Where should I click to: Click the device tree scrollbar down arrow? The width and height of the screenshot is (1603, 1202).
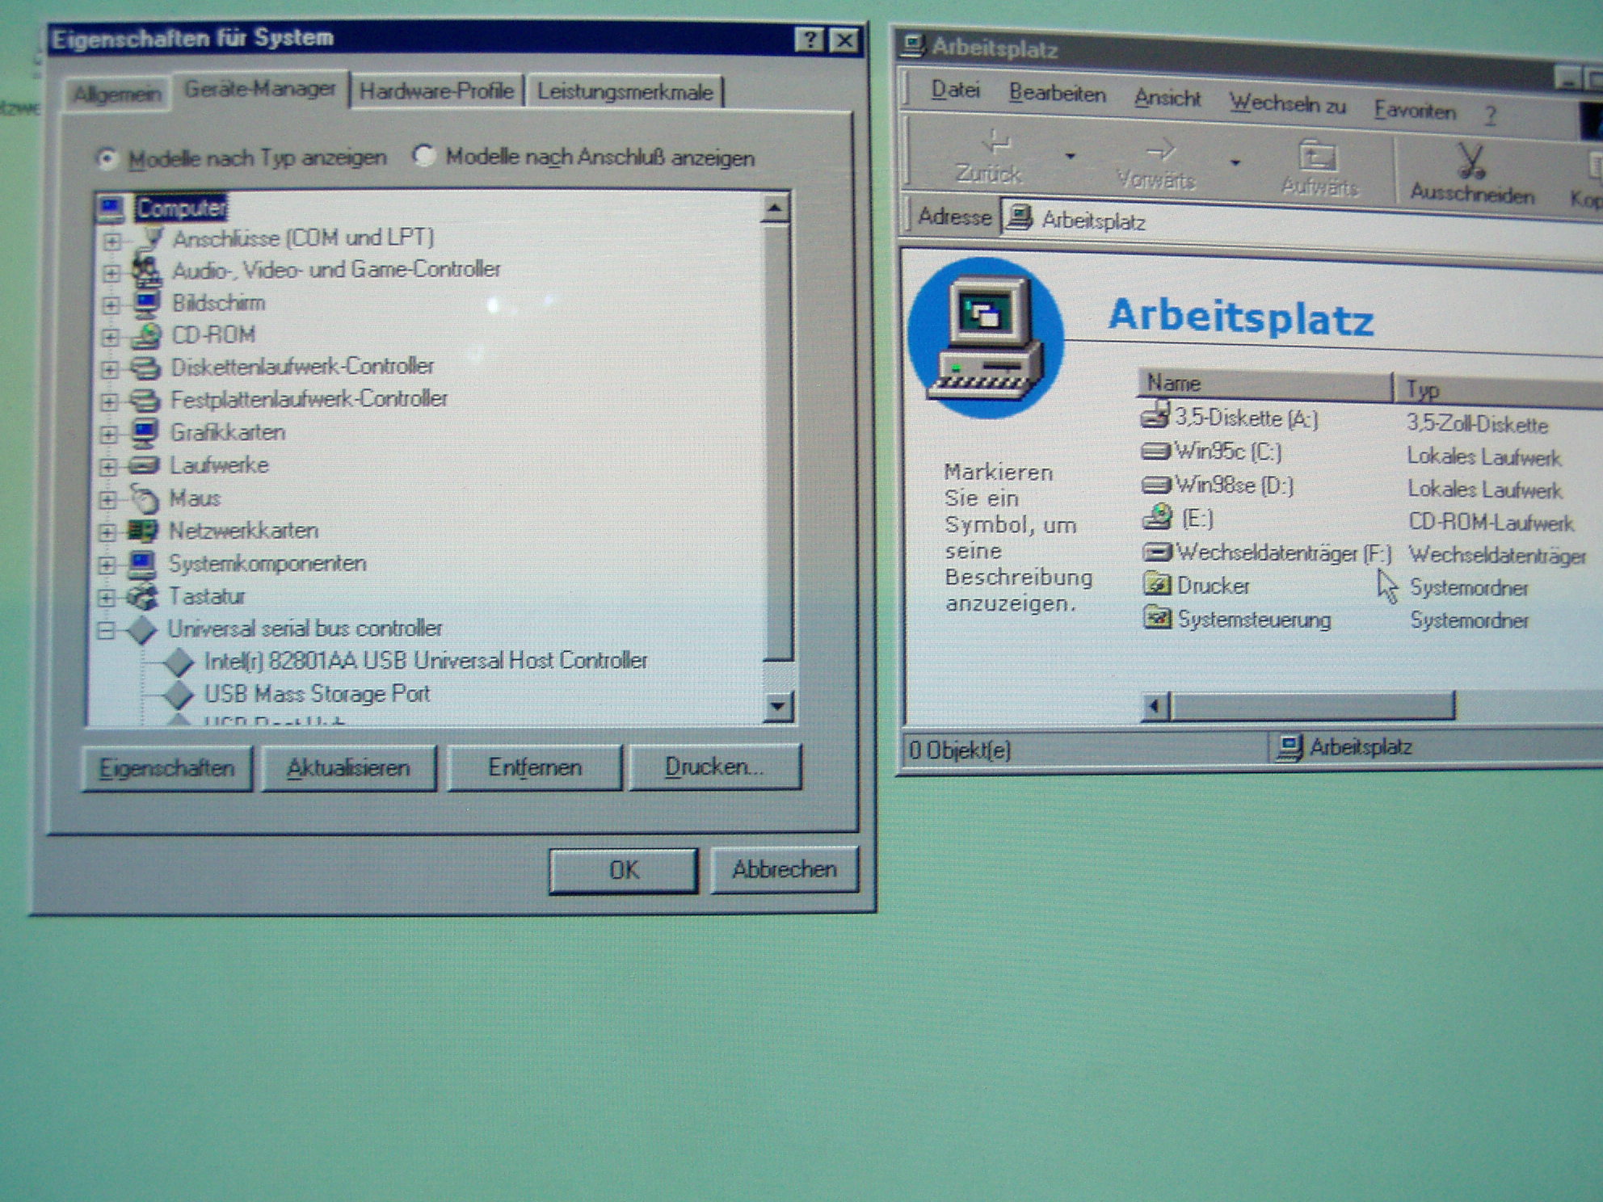pos(776,707)
